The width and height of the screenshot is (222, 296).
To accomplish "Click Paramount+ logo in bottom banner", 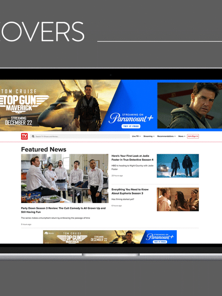I will click(160, 236).
